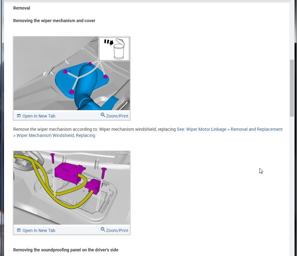This screenshot has width=297, height=256.
Task: Click the 'Removing the soundproofing panel' heading
Action: pyautogui.click(x=66, y=250)
